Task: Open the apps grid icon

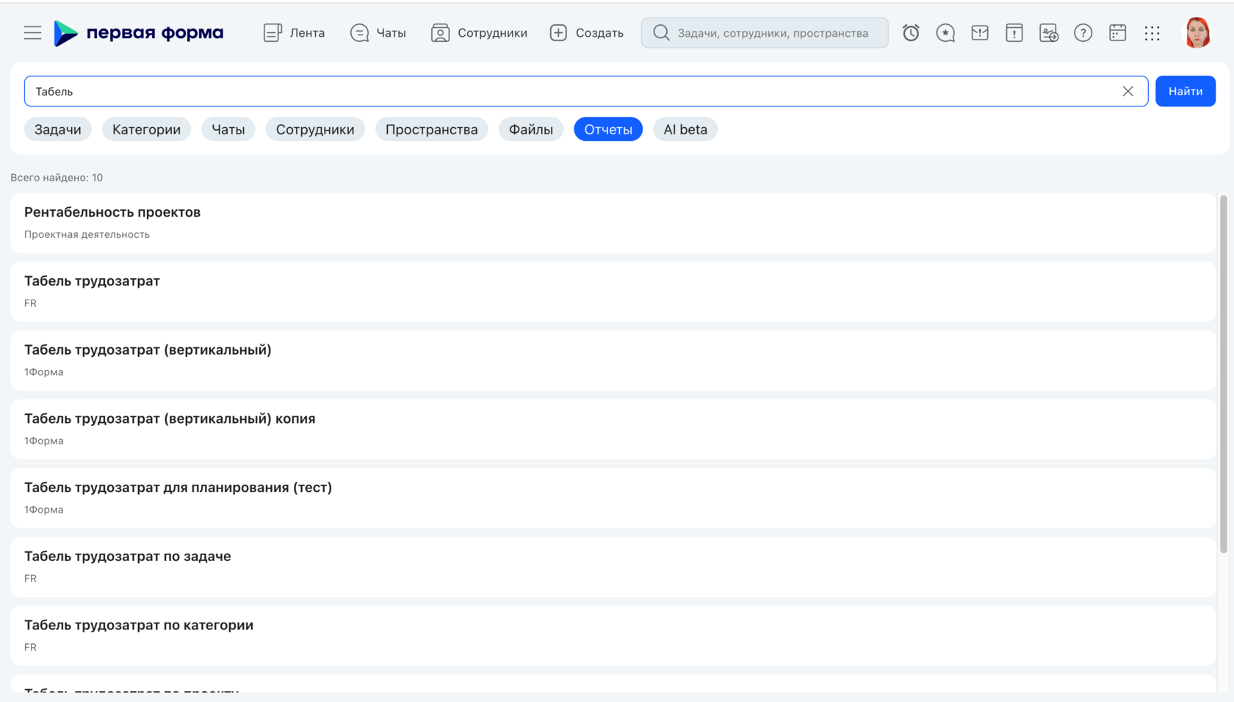Action: point(1152,32)
